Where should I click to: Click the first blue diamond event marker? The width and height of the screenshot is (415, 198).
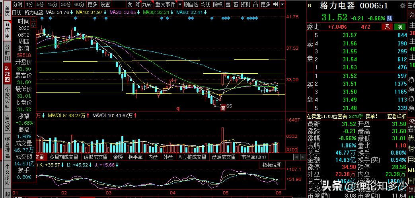41,18
